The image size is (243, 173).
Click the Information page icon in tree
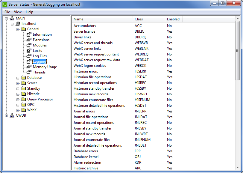(x=29, y=34)
